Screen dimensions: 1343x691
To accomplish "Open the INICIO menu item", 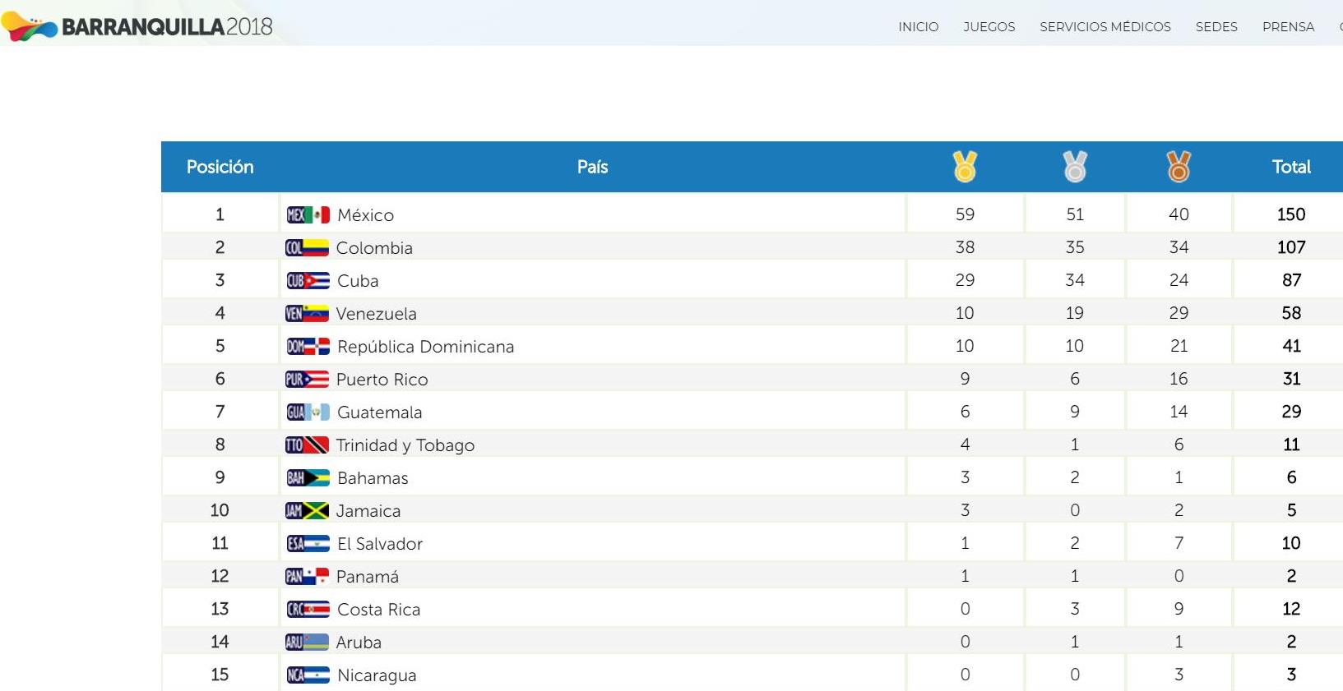I will 918,27.
